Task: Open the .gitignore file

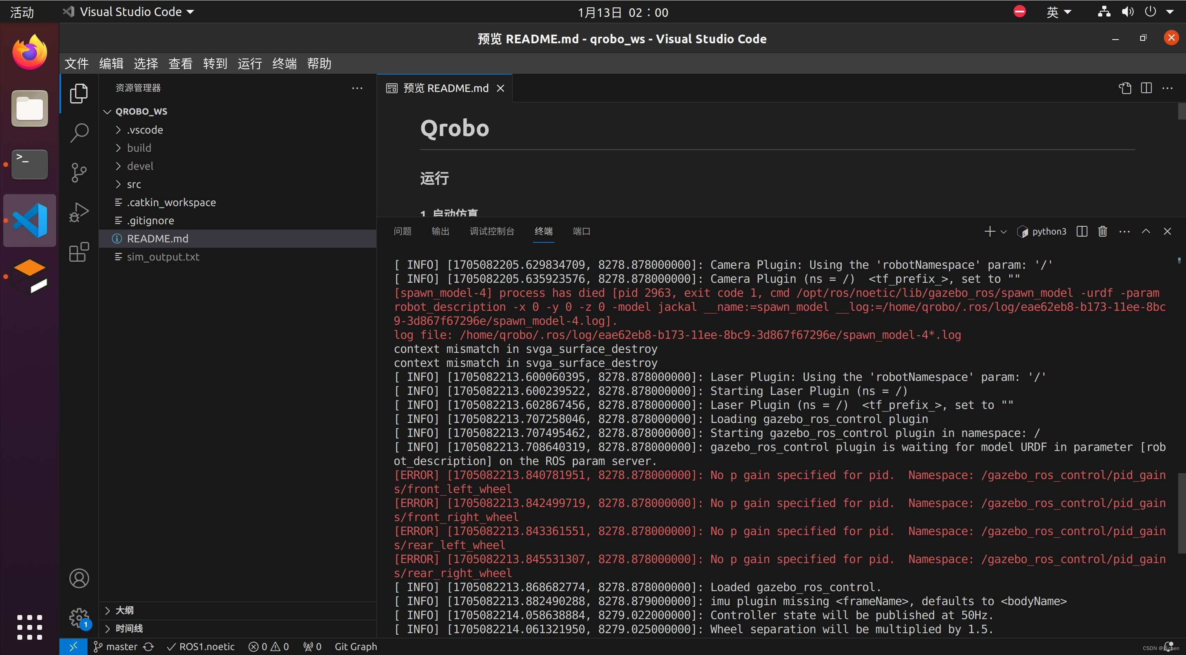Action: click(x=238, y=221)
